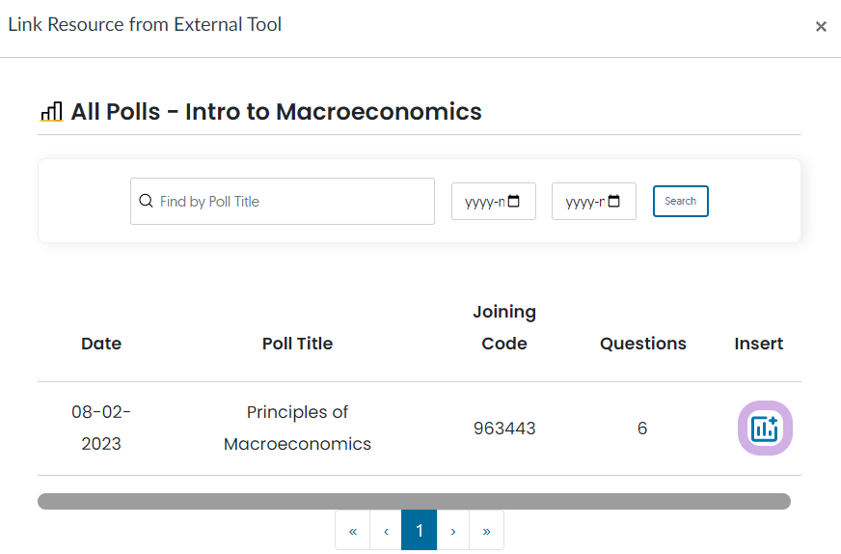The image size is (841, 554).
Task: Click the Joining Code column header
Action: (504, 327)
